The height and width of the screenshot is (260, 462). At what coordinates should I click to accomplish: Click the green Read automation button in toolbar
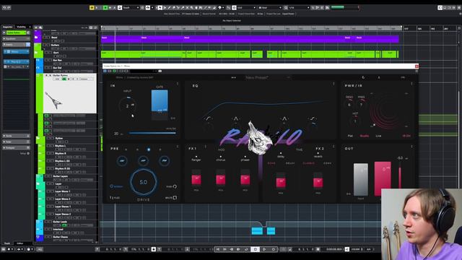pyautogui.click(x=105, y=8)
